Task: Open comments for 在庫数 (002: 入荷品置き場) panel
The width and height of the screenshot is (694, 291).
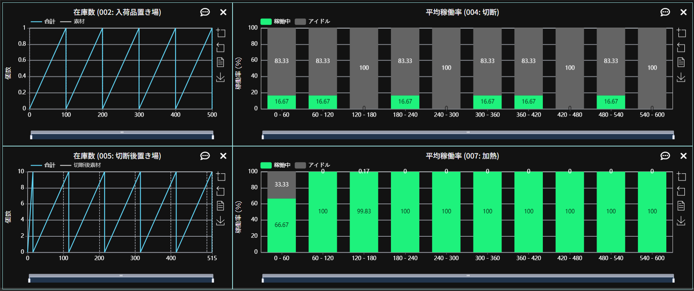Action: pos(205,12)
